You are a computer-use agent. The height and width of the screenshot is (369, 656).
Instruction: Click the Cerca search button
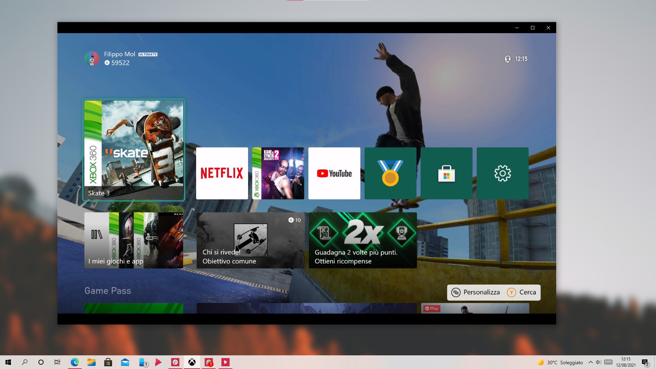(522, 292)
